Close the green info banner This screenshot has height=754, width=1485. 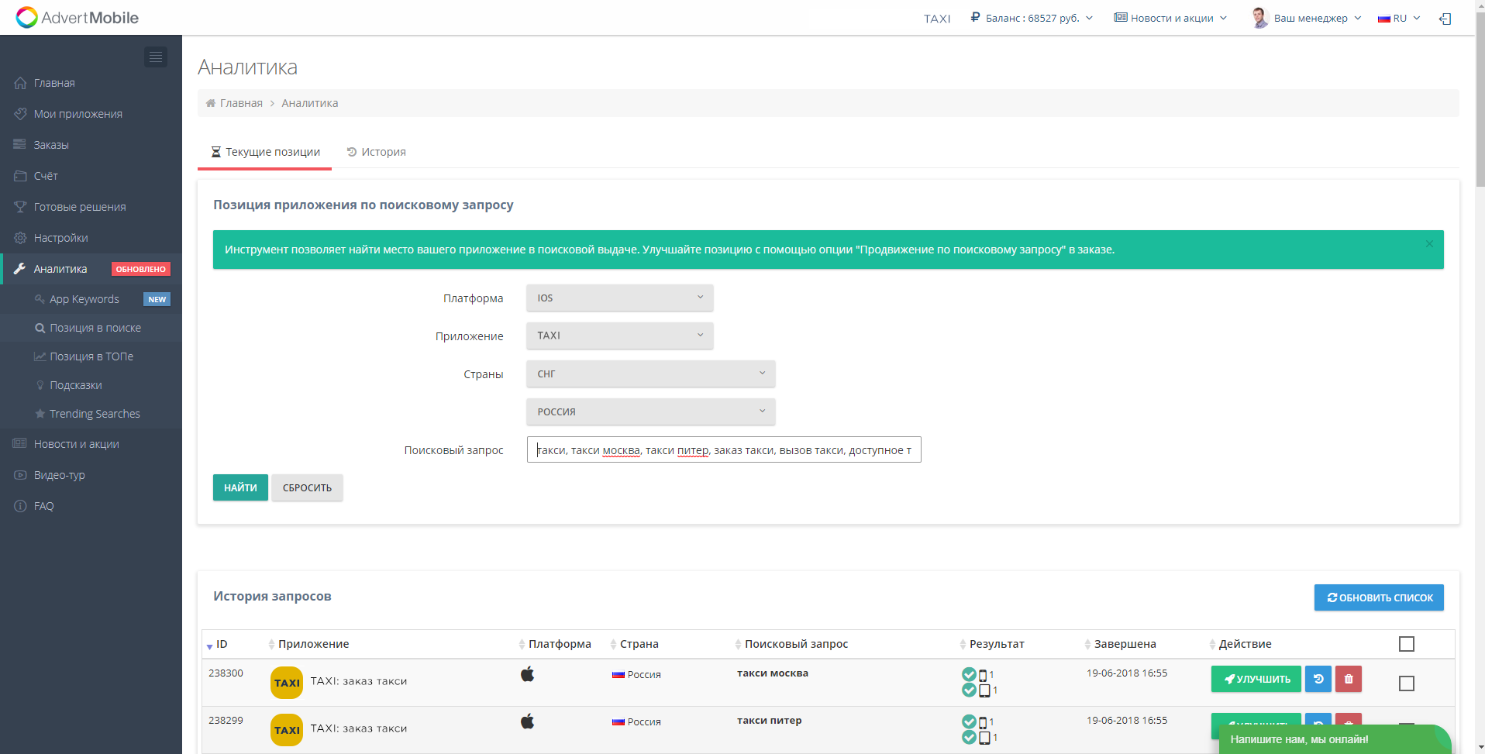click(x=1428, y=244)
